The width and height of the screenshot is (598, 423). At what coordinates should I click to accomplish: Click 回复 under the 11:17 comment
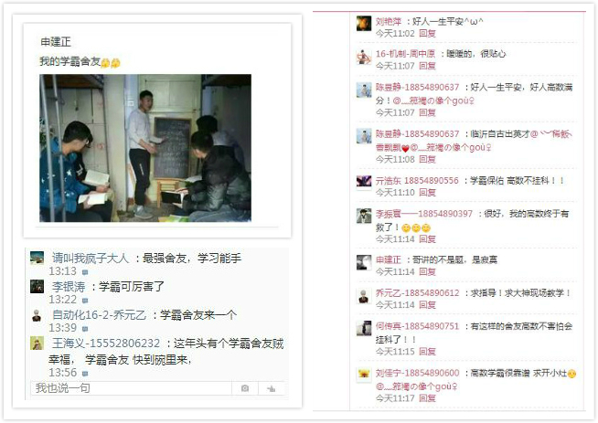coord(427,398)
